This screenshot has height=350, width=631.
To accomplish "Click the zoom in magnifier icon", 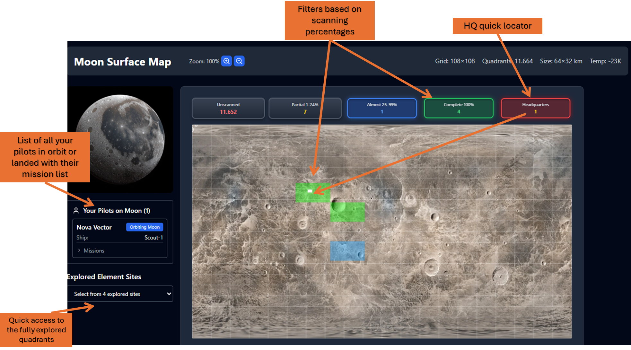I will pyautogui.click(x=226, y=61).
